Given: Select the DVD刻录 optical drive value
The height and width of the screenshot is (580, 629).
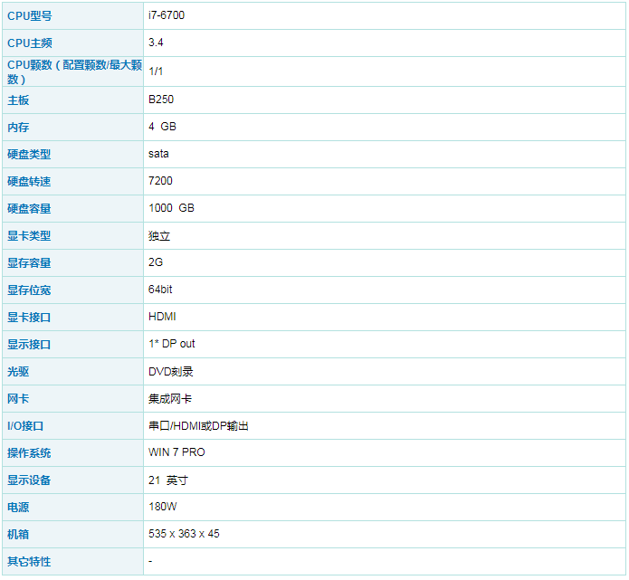Looking at the screenshot, I should [x=170, y=371].
